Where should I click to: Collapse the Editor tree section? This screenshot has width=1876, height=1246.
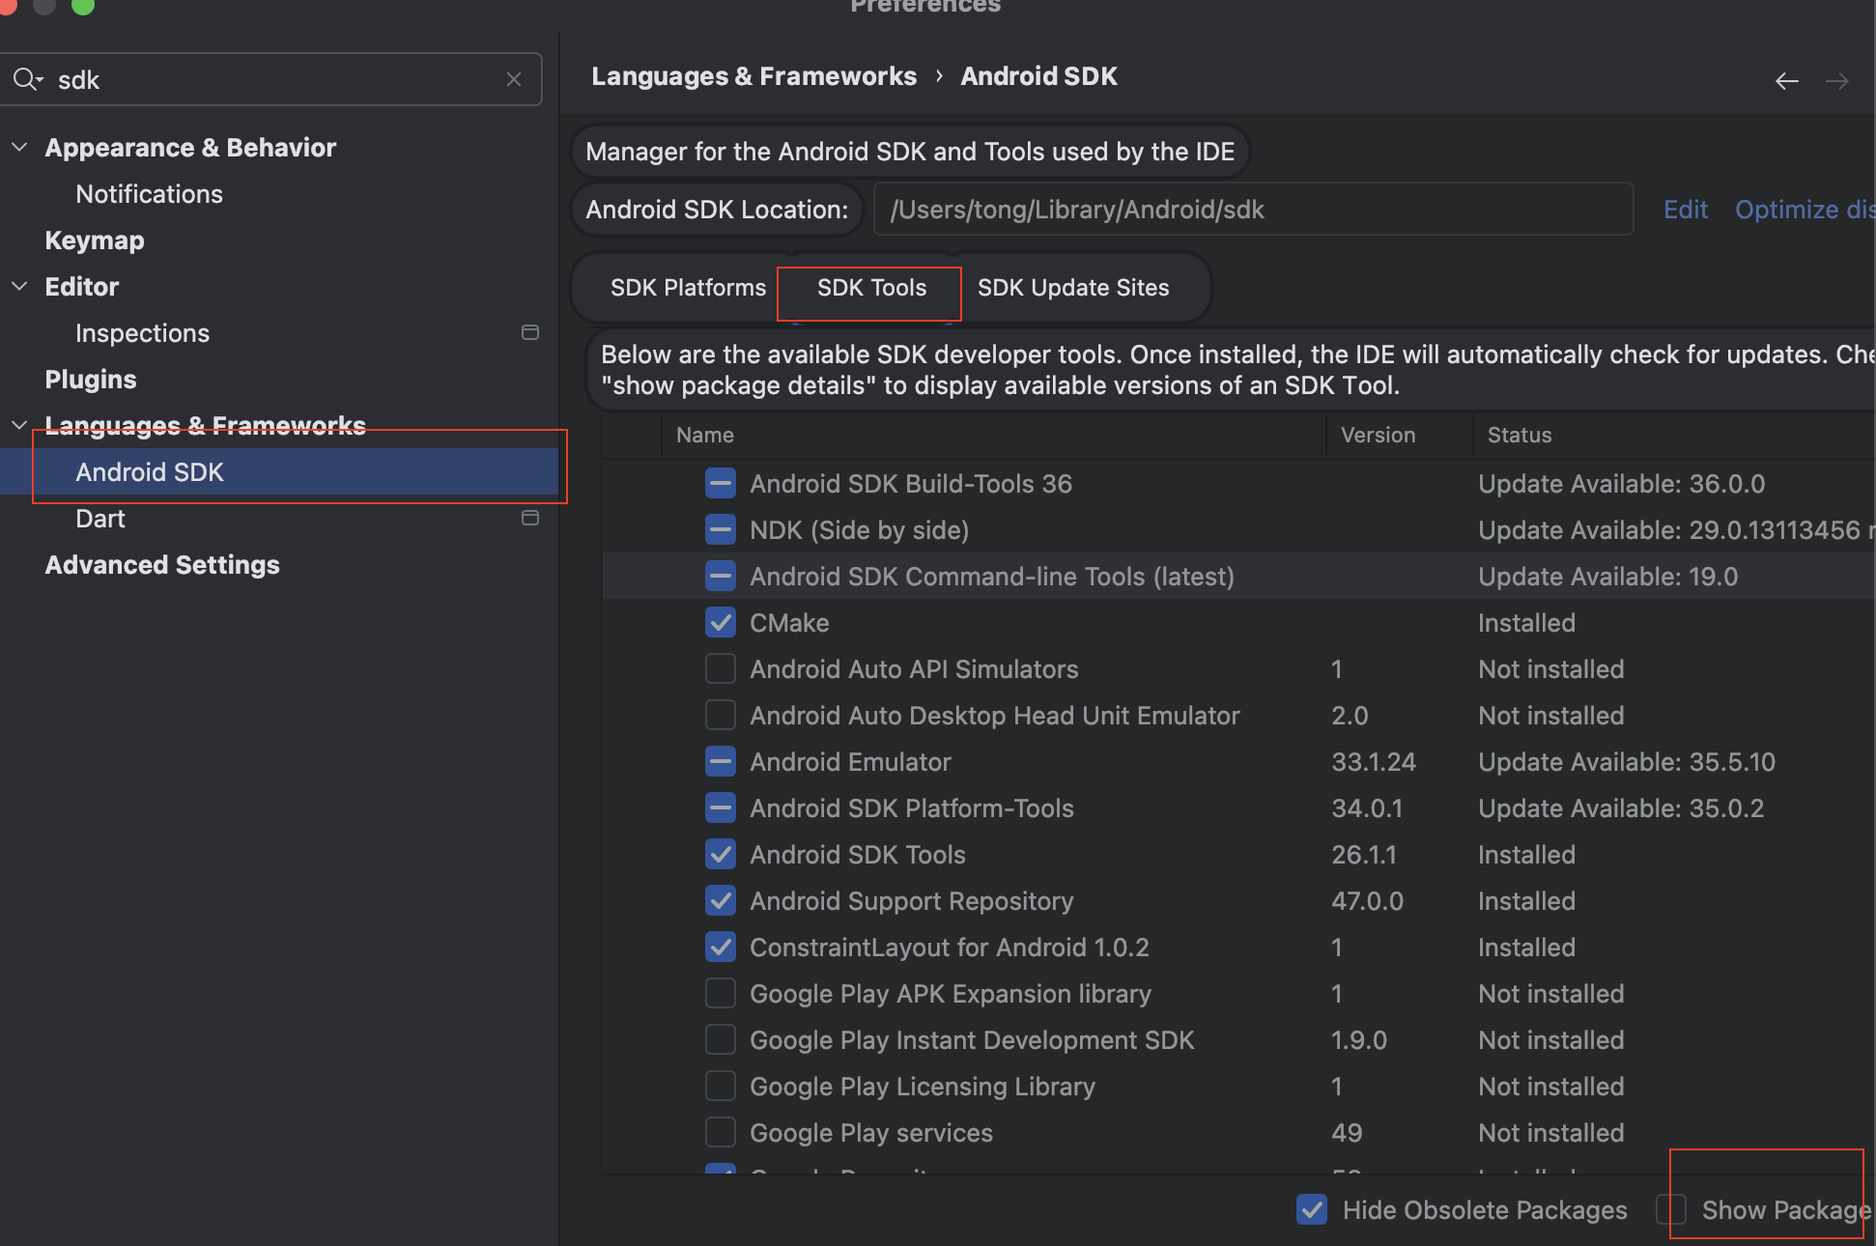point(19,287)
